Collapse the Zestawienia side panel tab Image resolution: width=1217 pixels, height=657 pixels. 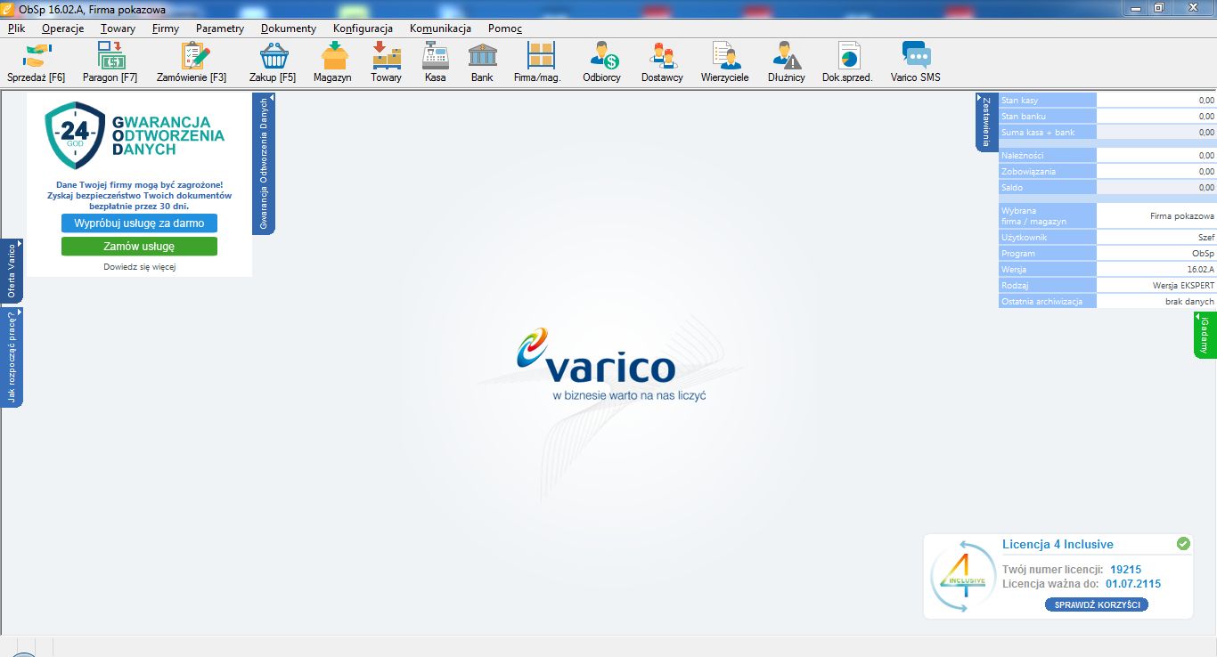(x=987, y=121)
